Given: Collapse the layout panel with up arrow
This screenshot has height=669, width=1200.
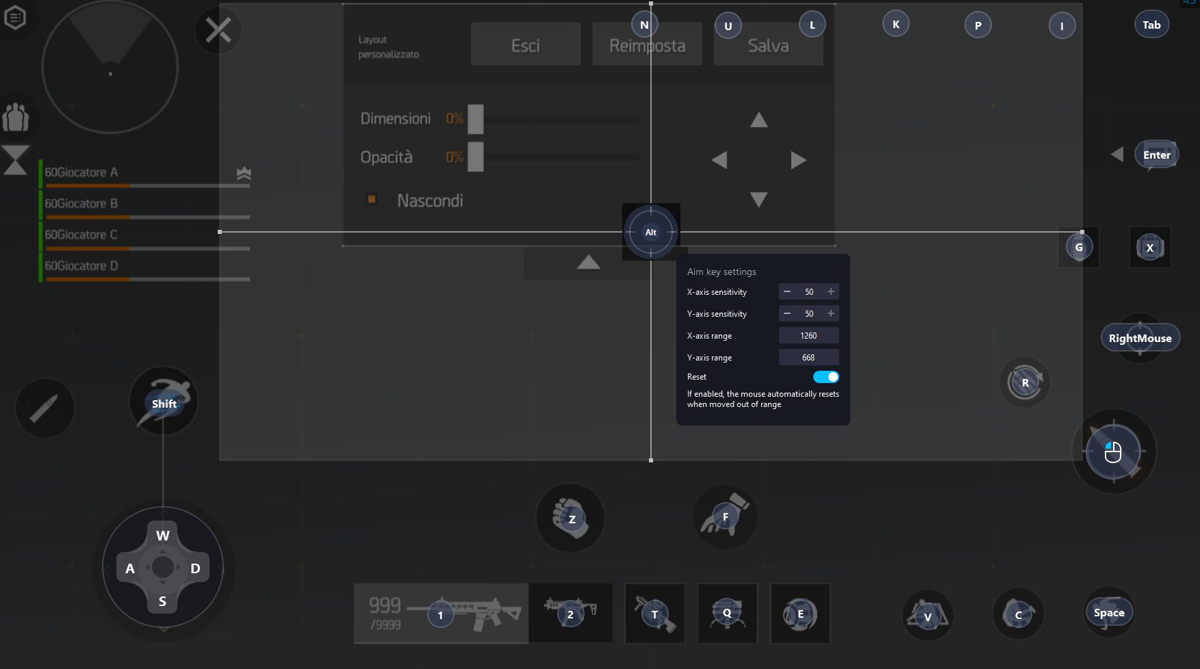Looking at the screenshot, I should pos(588,263).
